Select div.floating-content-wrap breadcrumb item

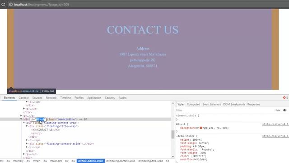click(x=121, y=161)
